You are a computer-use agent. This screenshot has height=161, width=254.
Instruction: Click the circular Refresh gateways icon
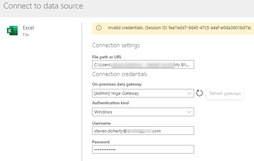[199, 93]
